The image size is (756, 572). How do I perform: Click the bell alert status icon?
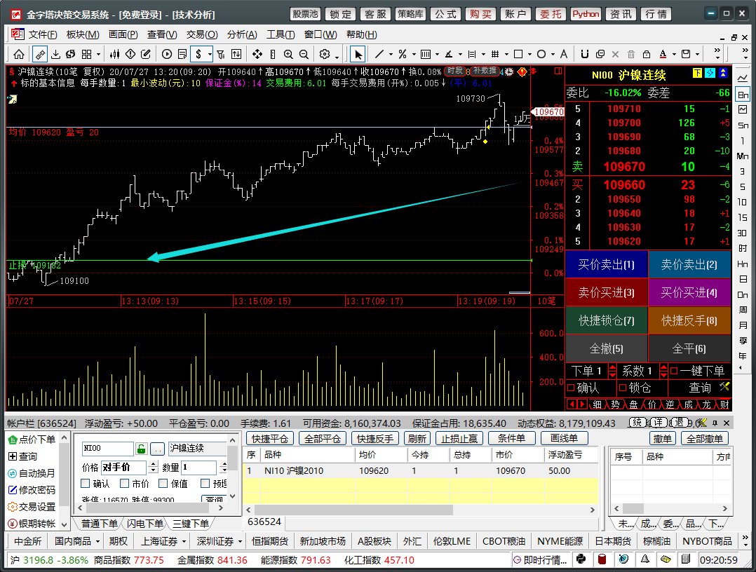pyautogui.click(x=644, y=559)
